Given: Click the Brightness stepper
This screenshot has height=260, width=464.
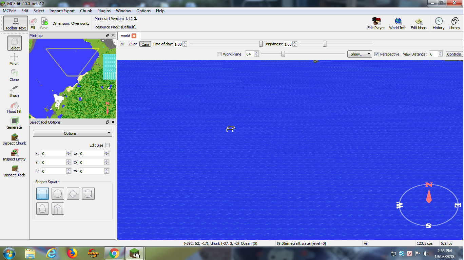Looking at the screenshot, I should [x=295, y=44].
